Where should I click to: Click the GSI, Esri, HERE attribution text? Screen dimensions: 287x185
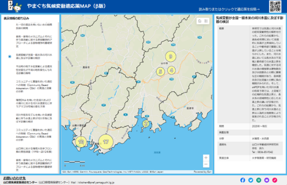(113, 172)
